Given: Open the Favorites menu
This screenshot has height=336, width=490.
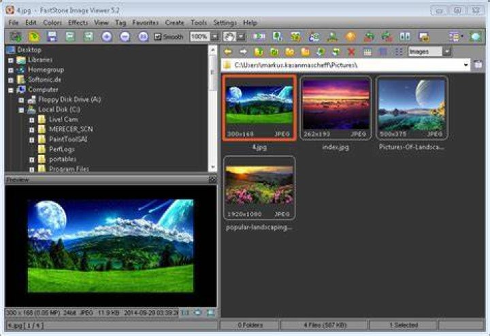Looking at the screenshot, I should pyautogui.click(x=146, y=22).
